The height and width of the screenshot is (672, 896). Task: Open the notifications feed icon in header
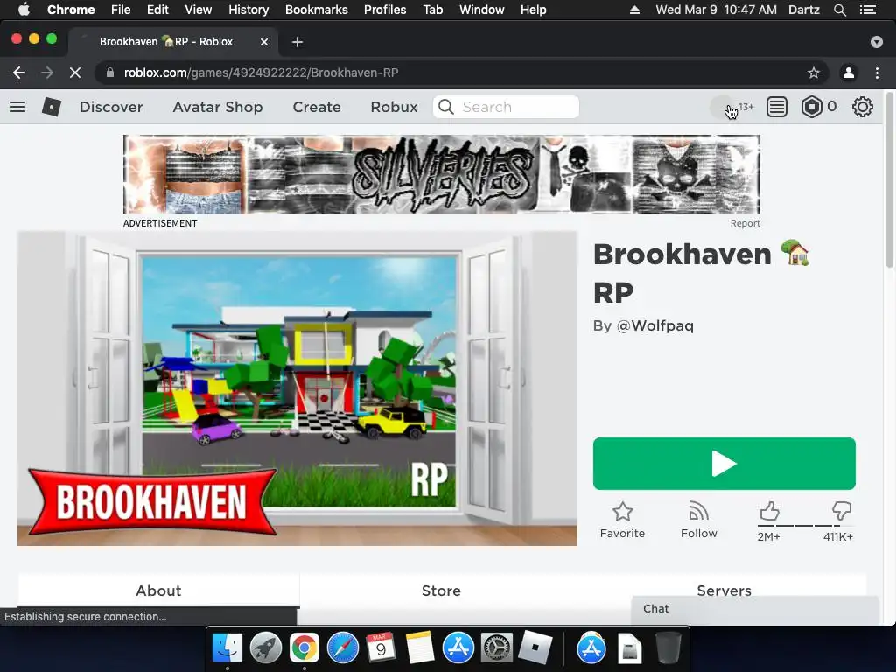click(777, 107)
